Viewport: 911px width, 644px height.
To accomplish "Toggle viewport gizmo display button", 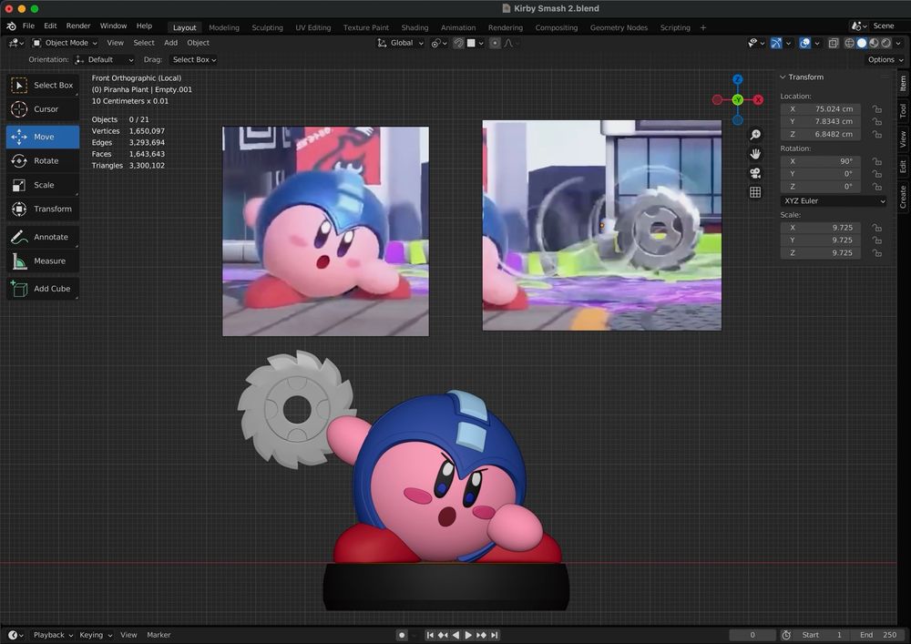I will 776,43.
